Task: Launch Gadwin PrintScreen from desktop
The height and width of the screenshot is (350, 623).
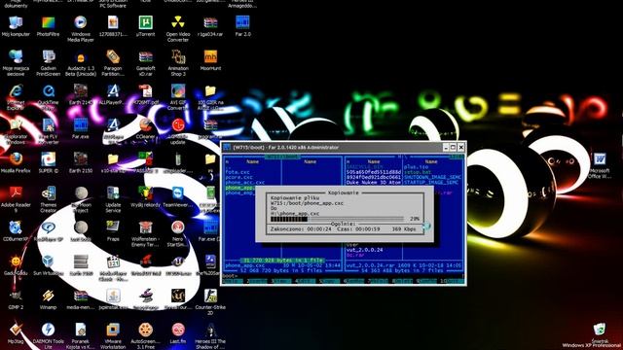Action: (48, 63)
